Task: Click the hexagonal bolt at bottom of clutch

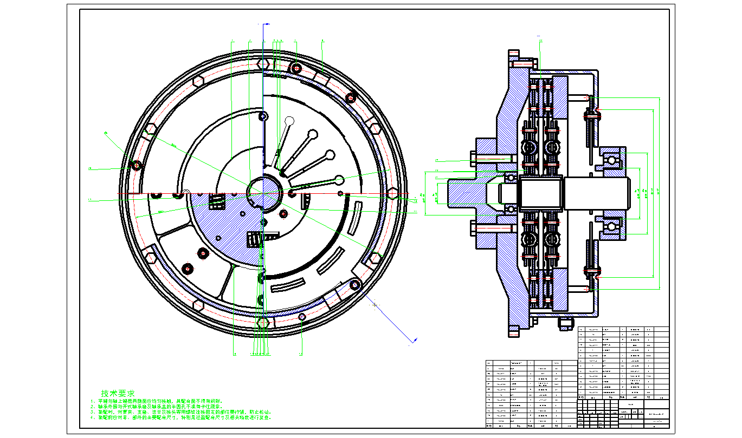Action: coord(263,323)
